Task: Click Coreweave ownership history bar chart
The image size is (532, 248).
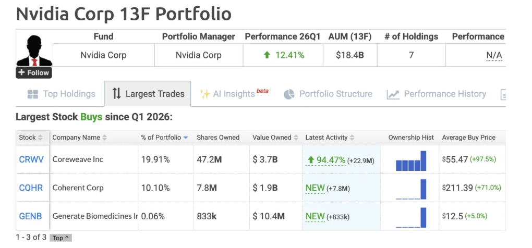Action: tap(411, 160)
